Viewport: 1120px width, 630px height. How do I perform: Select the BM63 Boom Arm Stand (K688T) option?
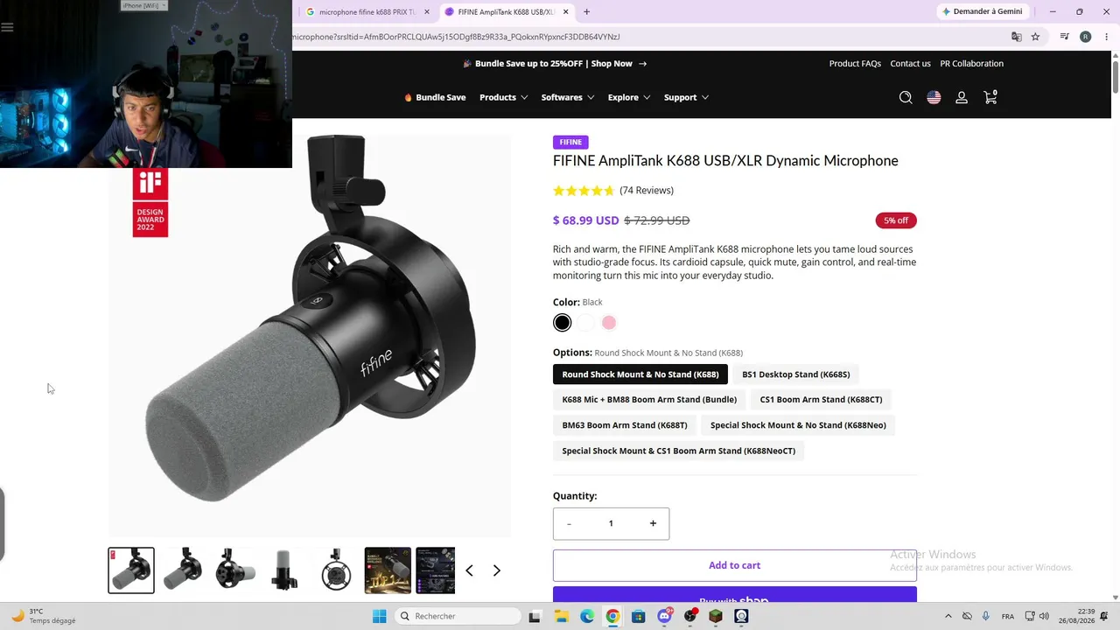[x=625, y=425]
